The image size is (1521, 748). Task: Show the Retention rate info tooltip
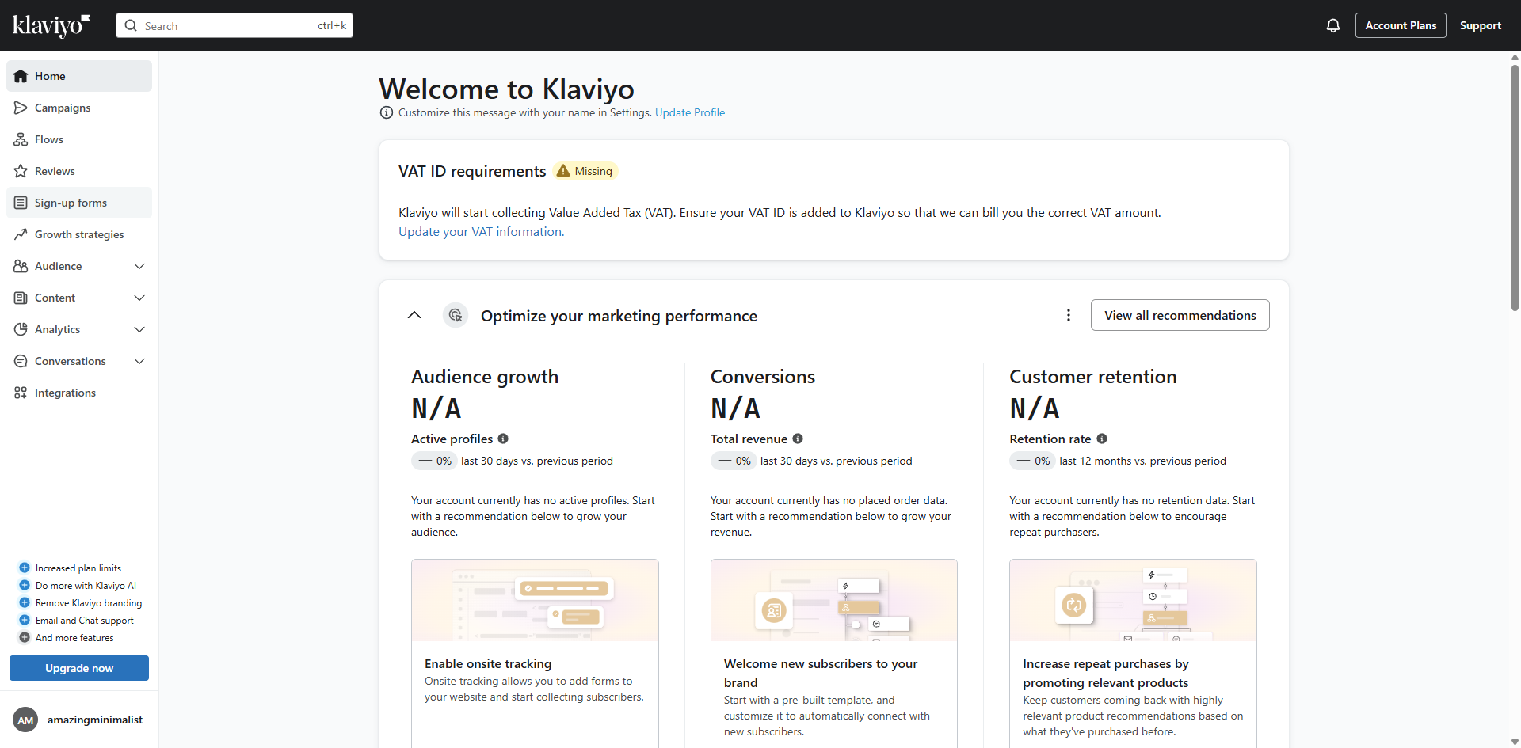coord(1102,439)
